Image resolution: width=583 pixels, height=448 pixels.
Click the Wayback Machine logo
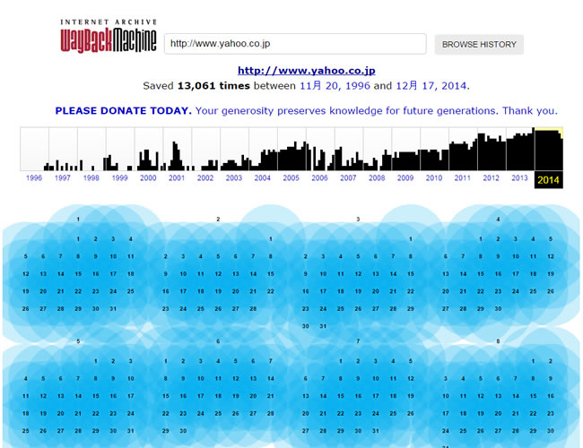(x=109, y=36)
